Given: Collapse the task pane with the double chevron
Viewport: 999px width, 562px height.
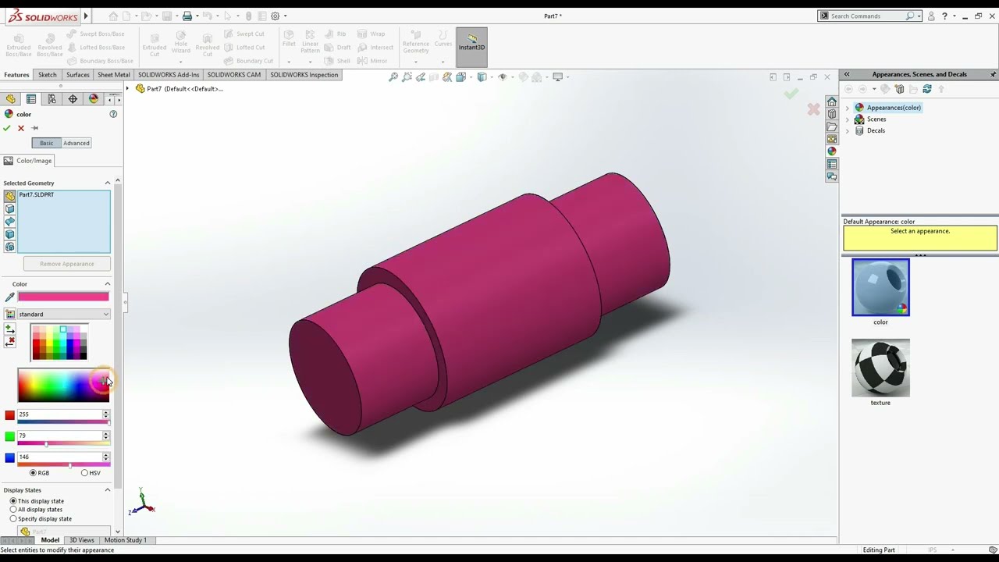Looking at the screenshot, I should 846,74.
